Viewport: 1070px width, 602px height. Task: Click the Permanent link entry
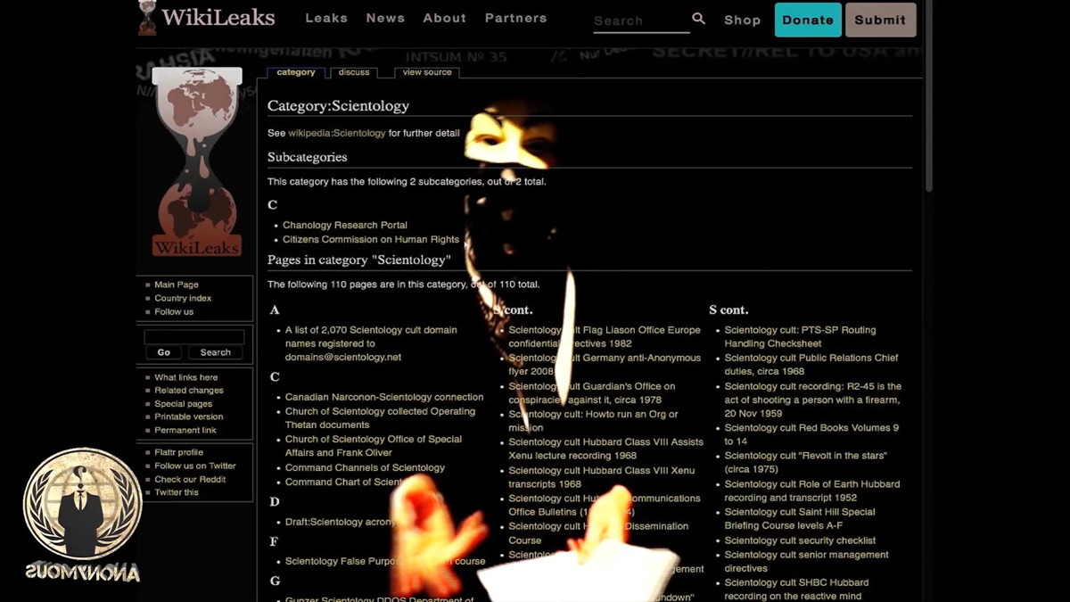[x=185, y=430]
